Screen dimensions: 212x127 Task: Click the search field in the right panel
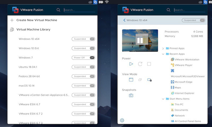point(189,10)
